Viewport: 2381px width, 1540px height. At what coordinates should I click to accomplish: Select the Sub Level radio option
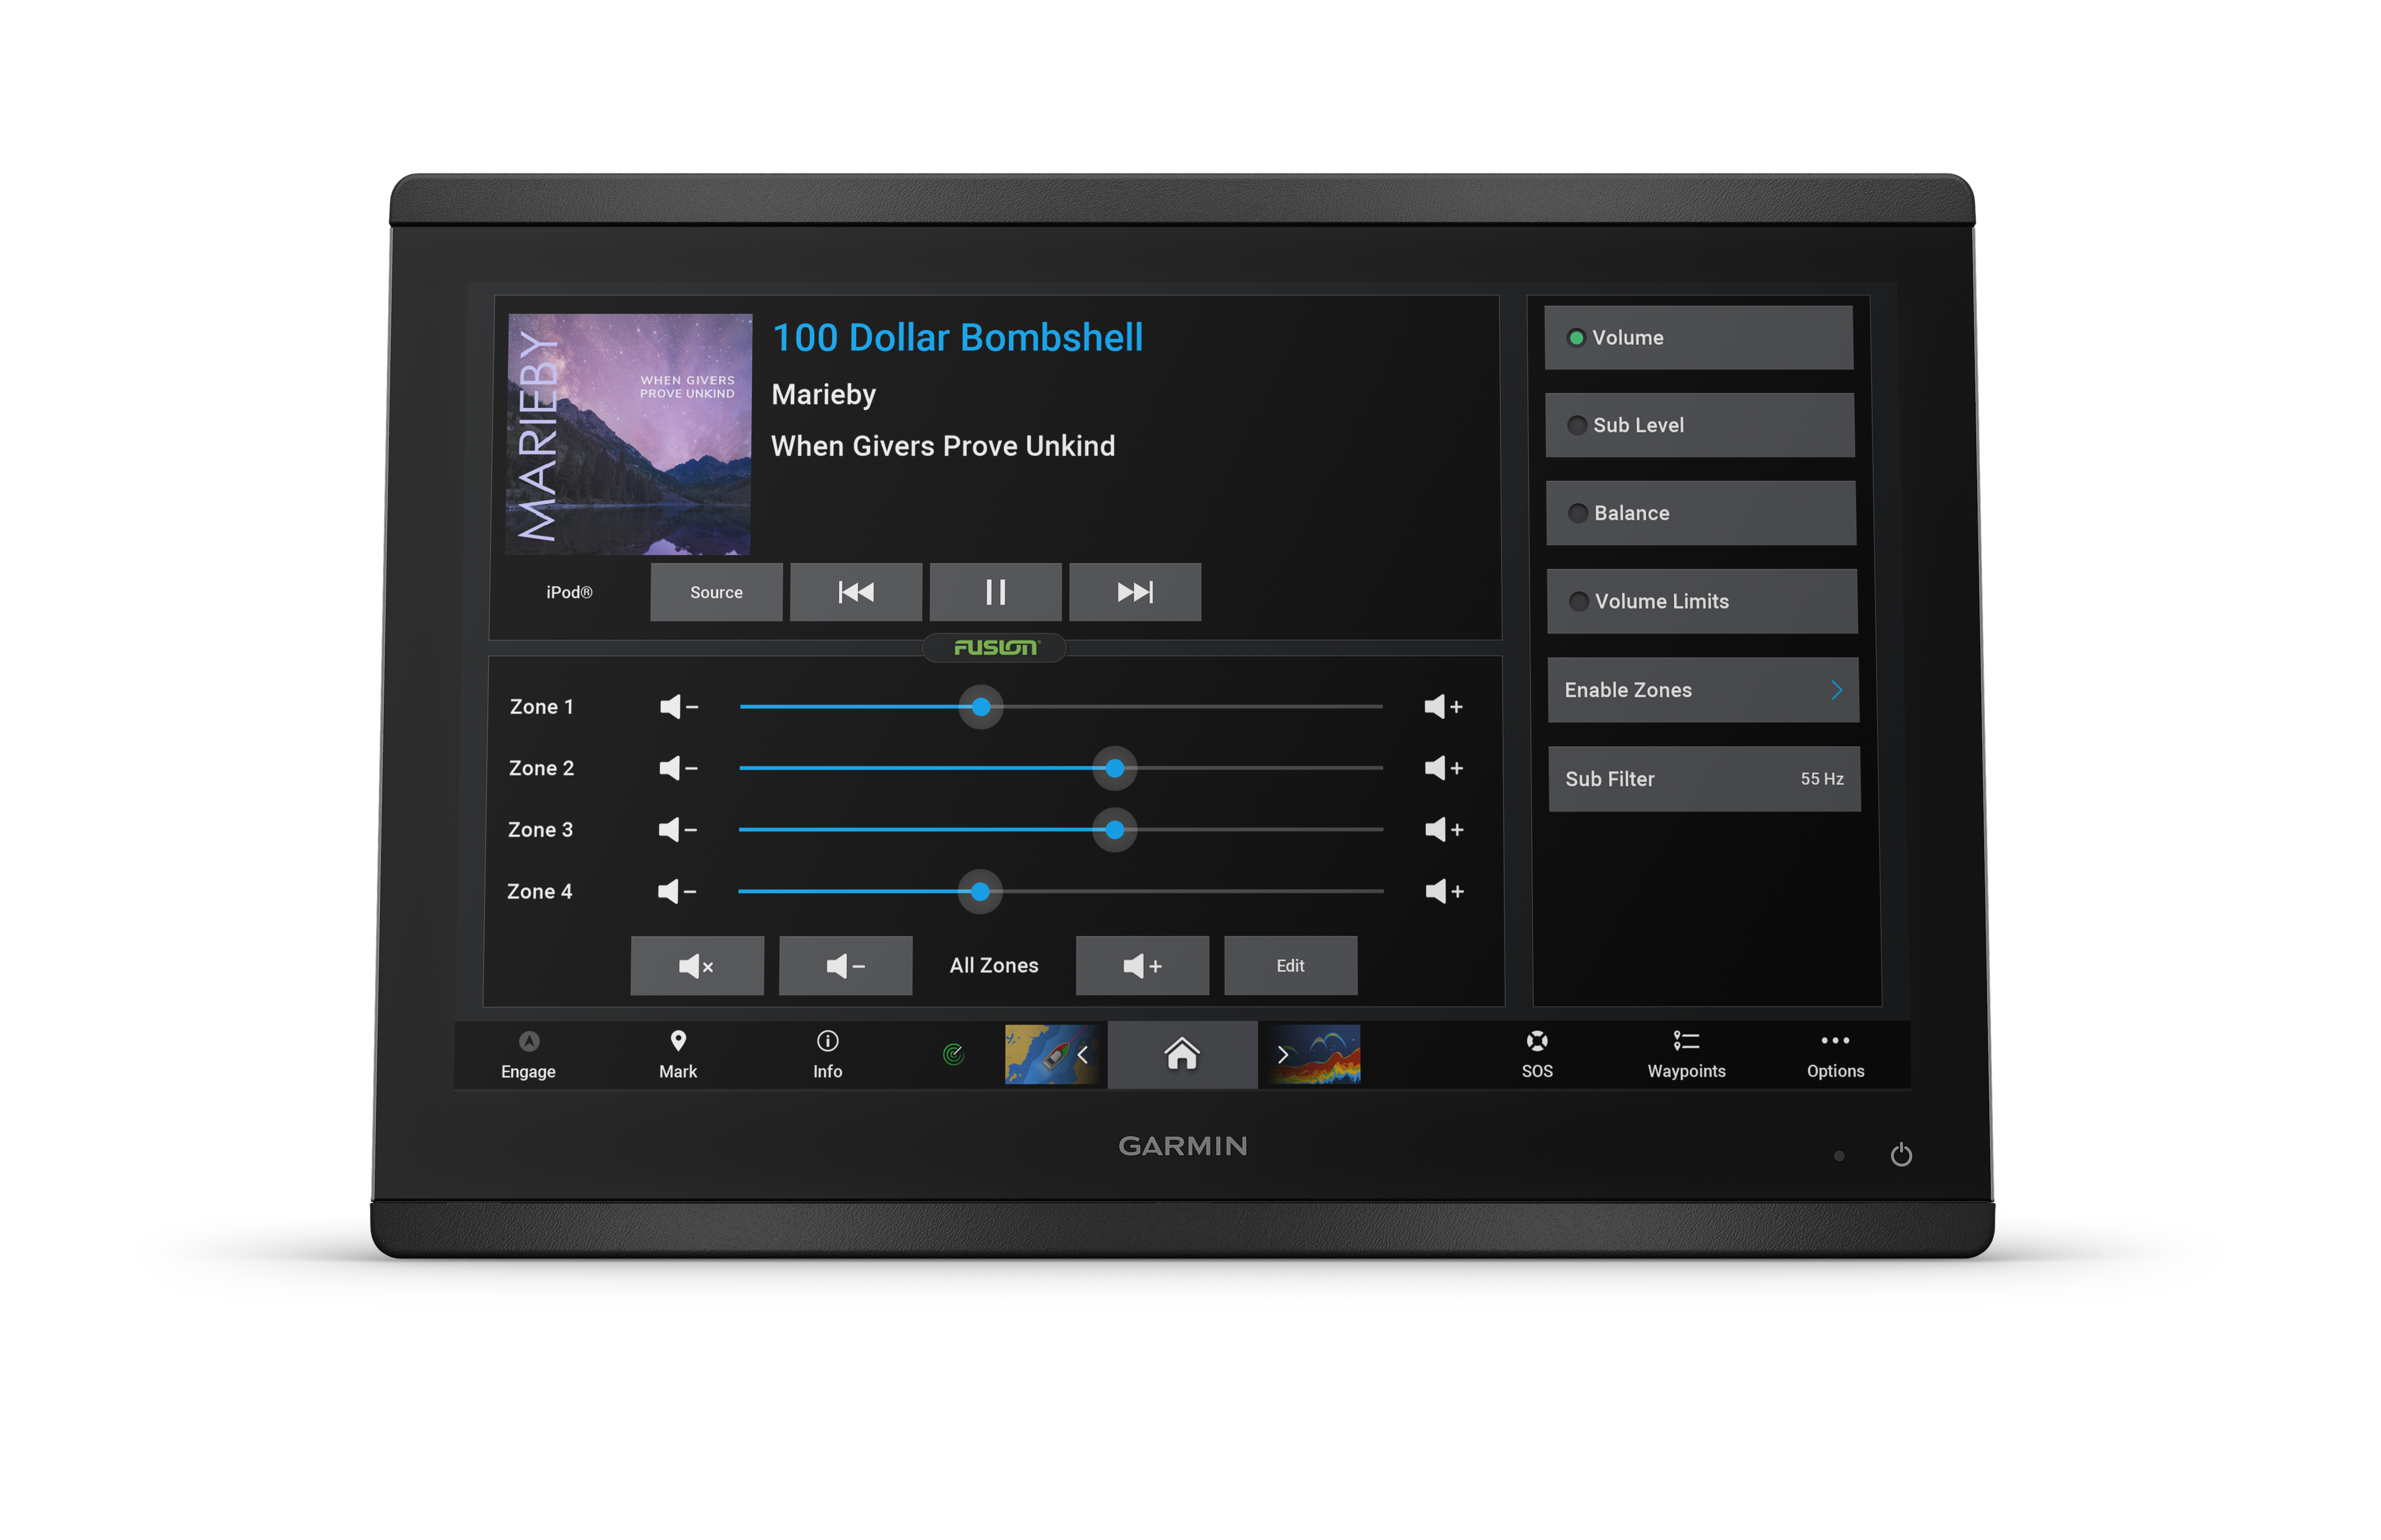[x=1700, y=425]
